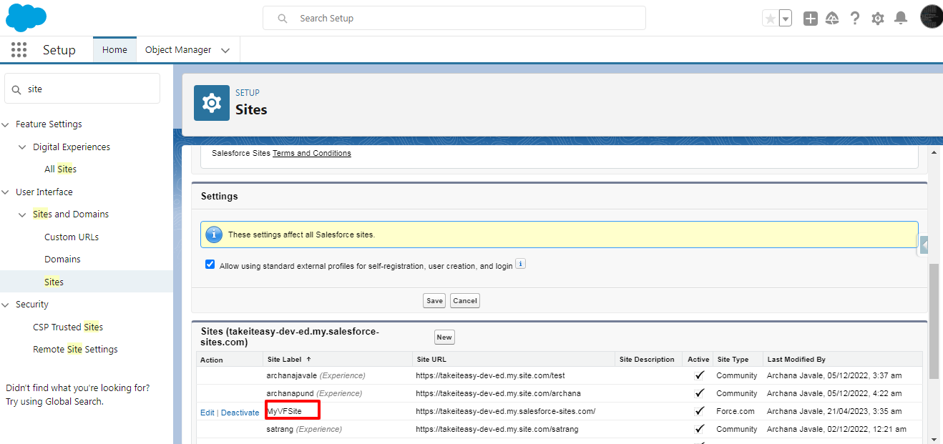The width and height of the screenshot is (943, 444).
Task: Click the Quick Find box containing site
Action: pyautogui.click(x=82, y=89)
